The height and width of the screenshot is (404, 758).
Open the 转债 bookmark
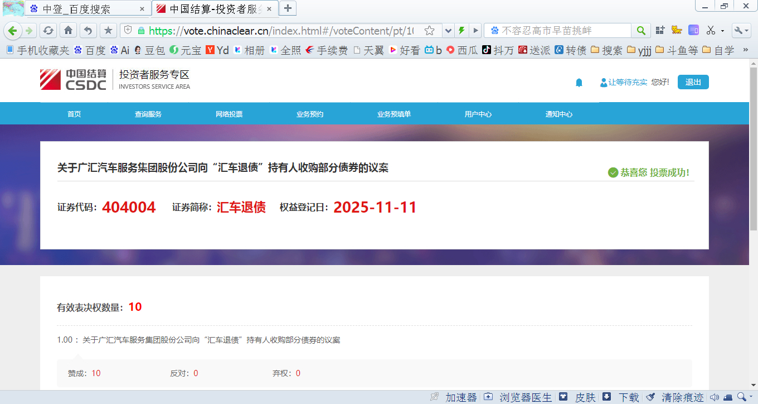tap(570, 50)
